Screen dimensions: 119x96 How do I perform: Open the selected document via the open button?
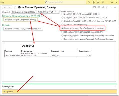point(58,12)
